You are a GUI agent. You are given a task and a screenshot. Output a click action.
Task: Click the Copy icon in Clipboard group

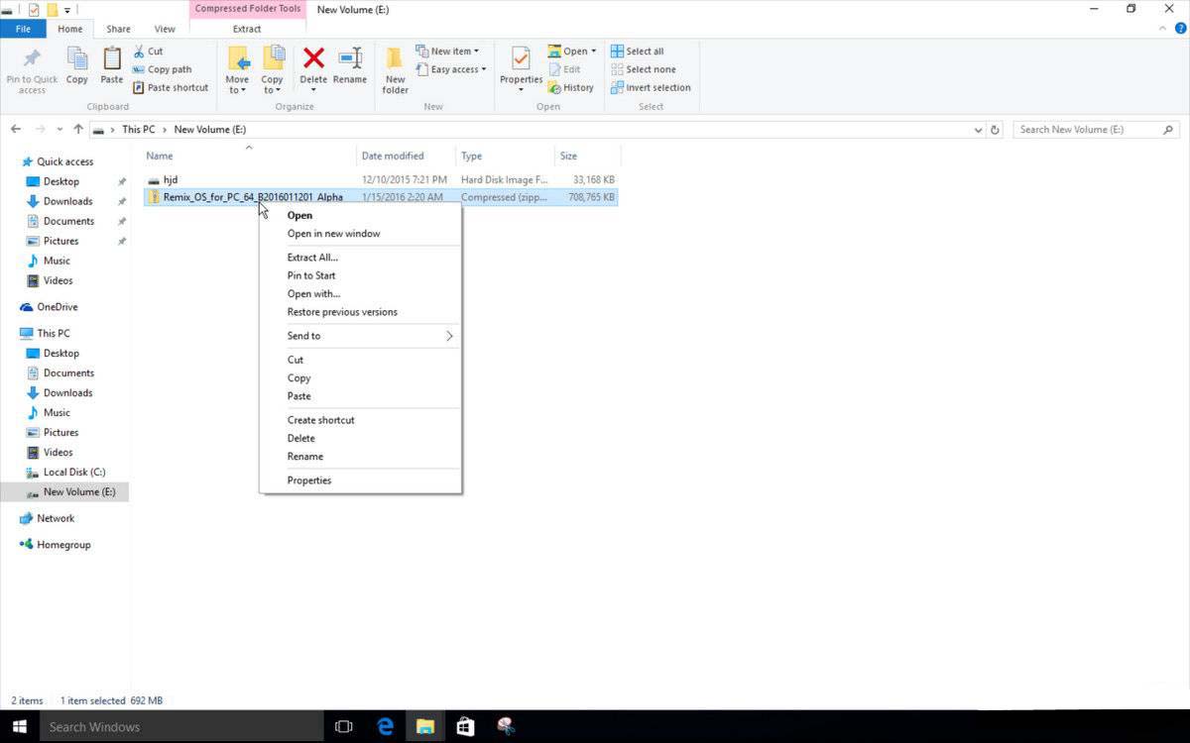pyautogui.click(x=77, y=58)
